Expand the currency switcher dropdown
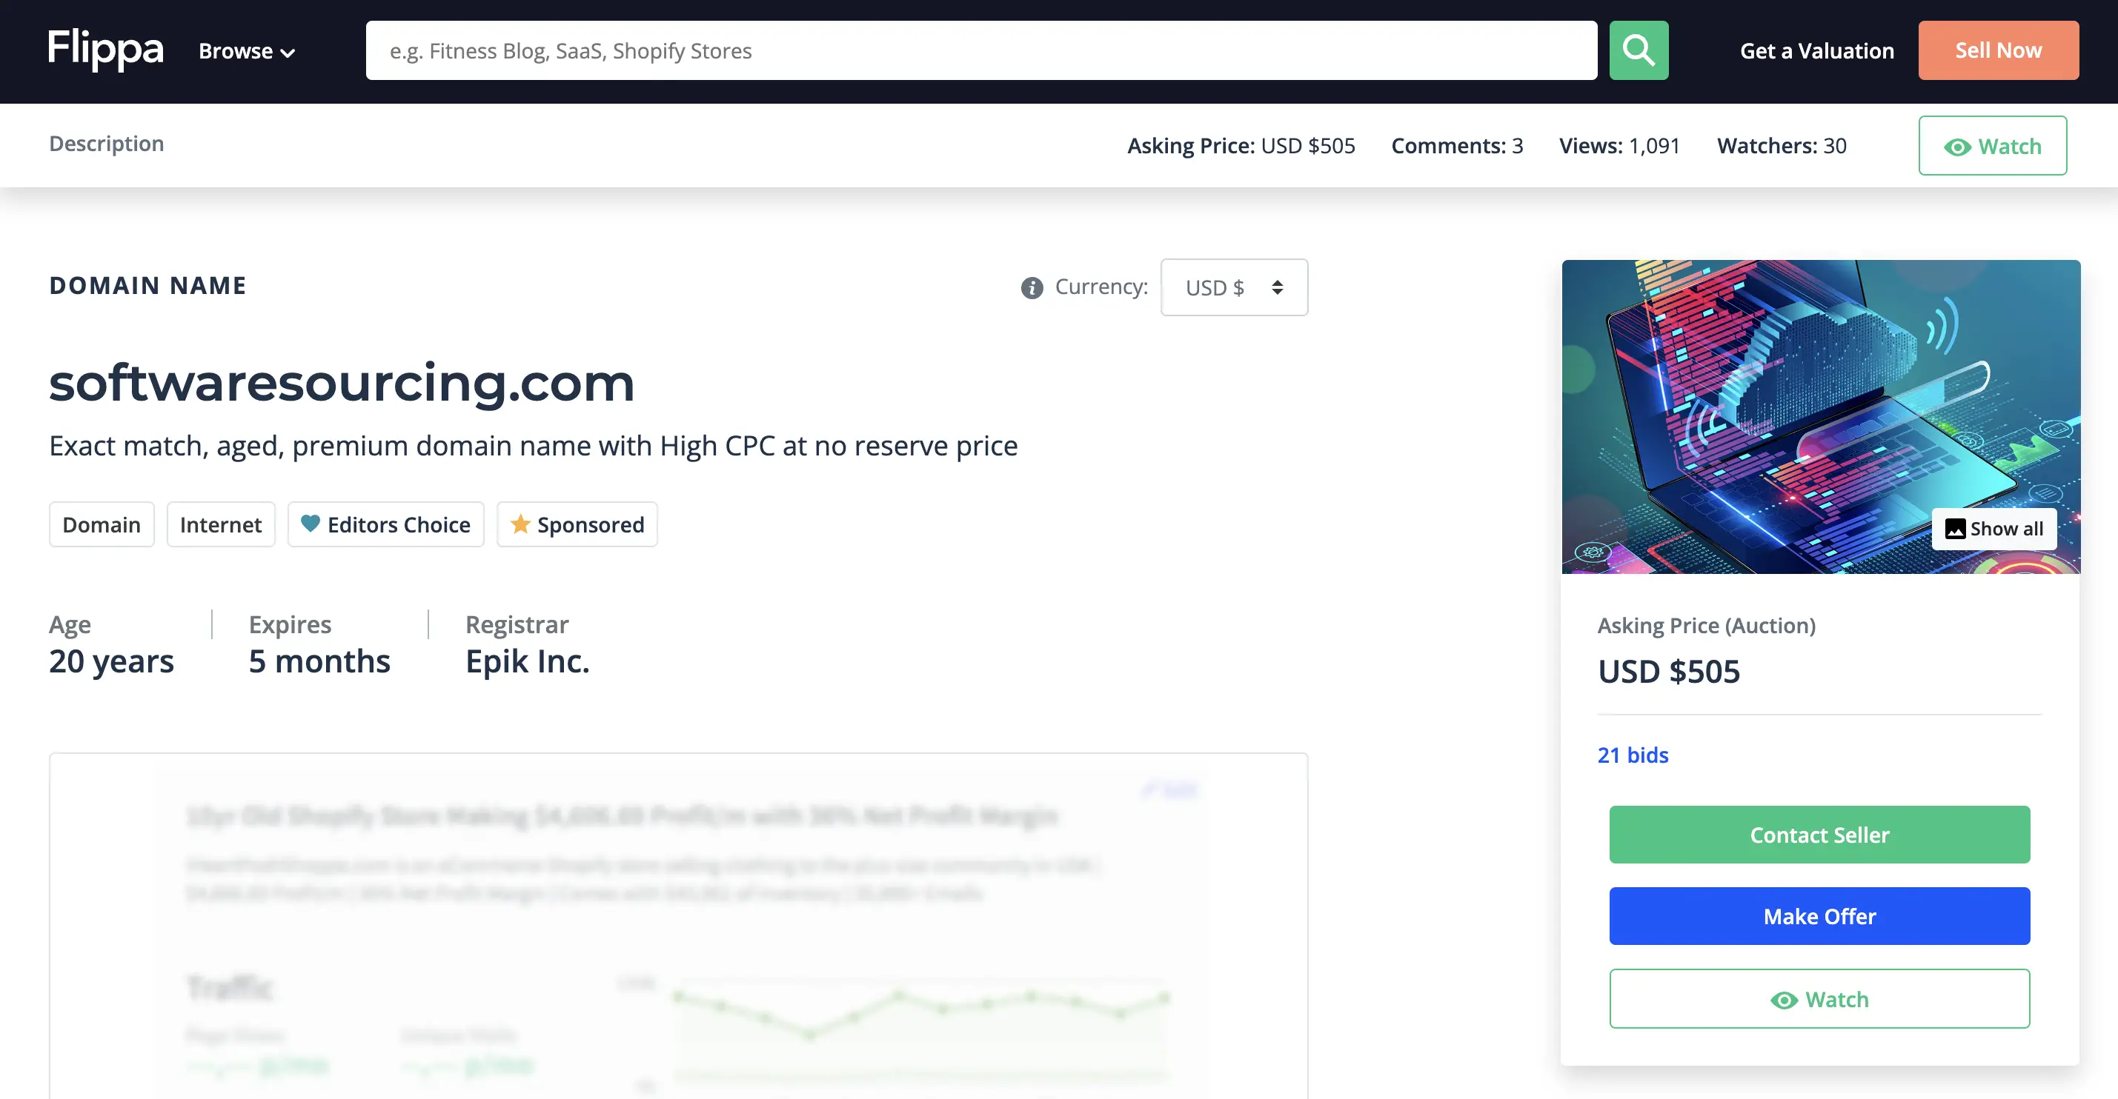This screenshot has width=2118, height=1099. click(1231, 287)
